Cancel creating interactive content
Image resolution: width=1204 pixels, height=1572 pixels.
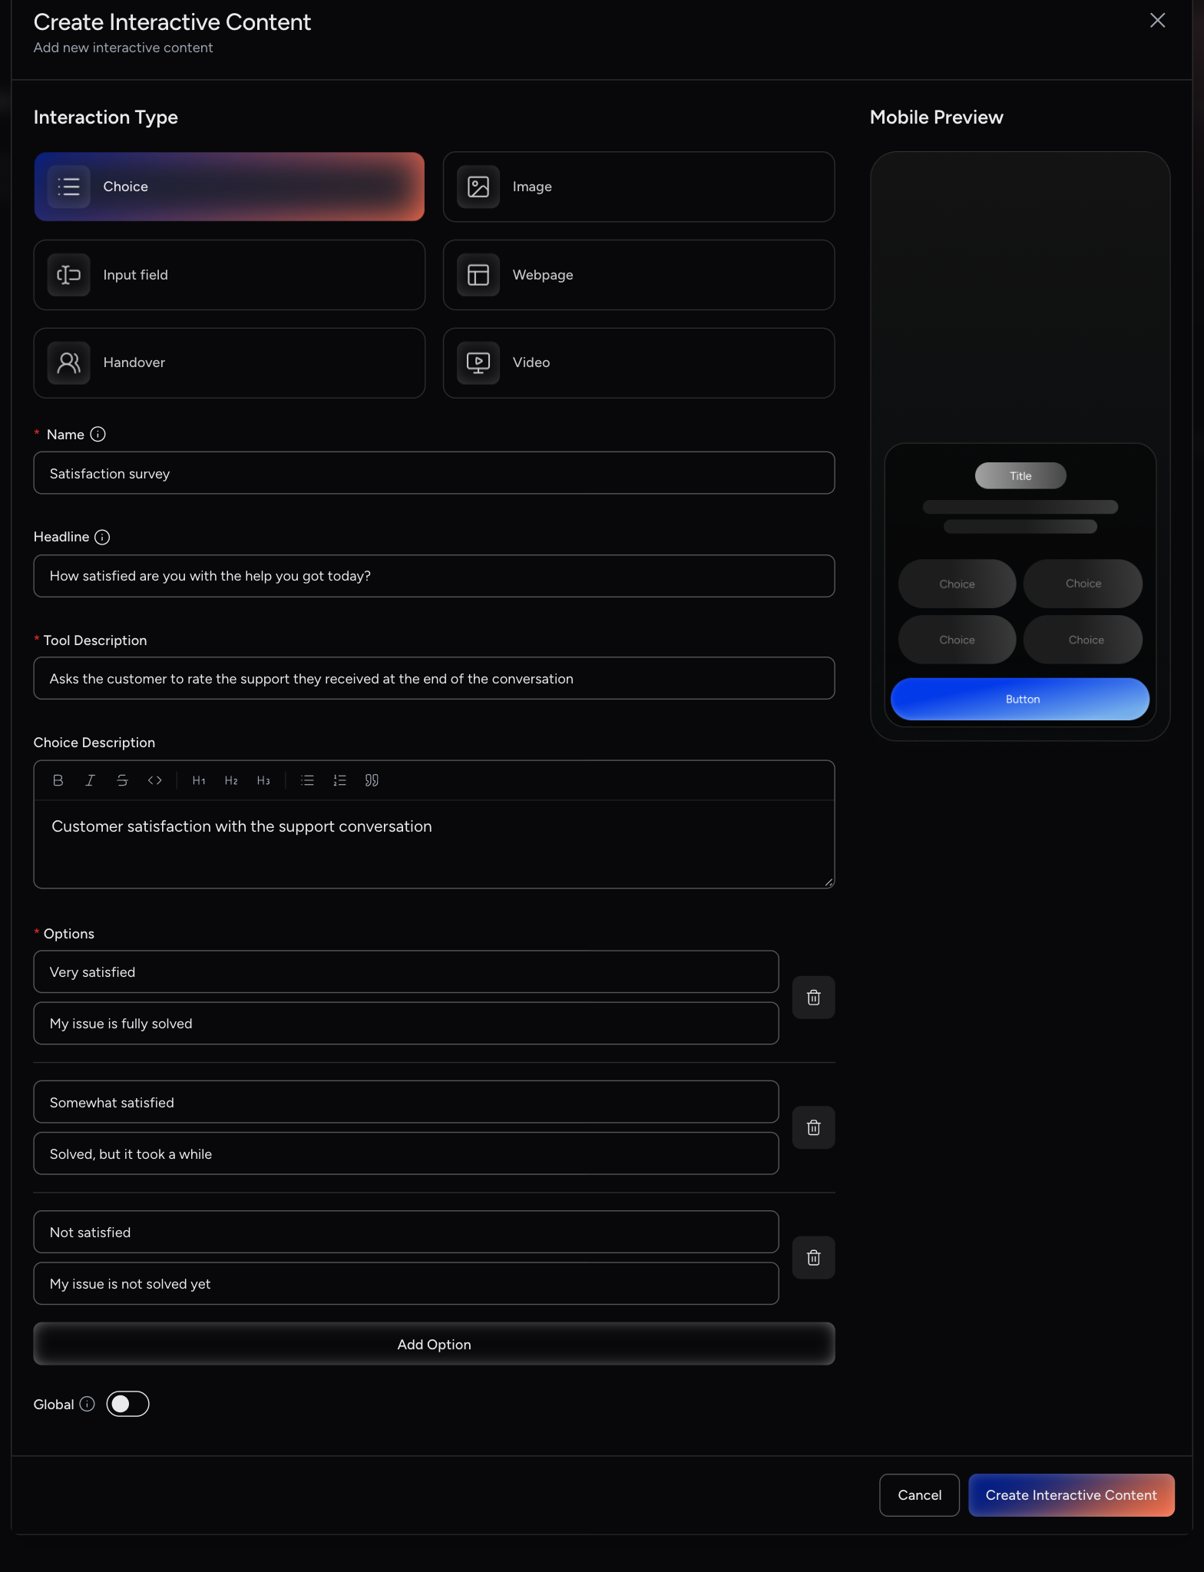[919, 1495]
